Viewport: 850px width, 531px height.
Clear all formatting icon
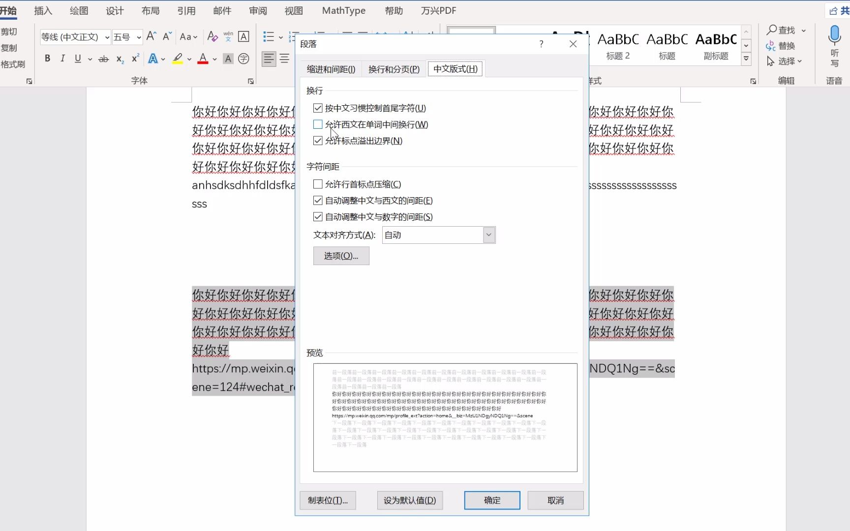tap(212, 36)
